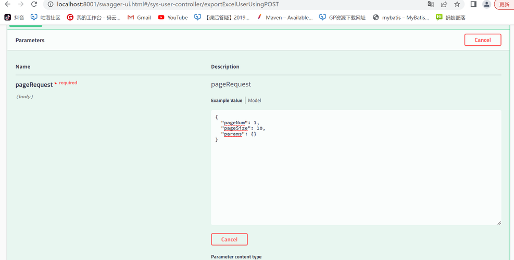Bookmark this page with the star icon
This screenshot has height=260, width=514.
click(457, 4)
